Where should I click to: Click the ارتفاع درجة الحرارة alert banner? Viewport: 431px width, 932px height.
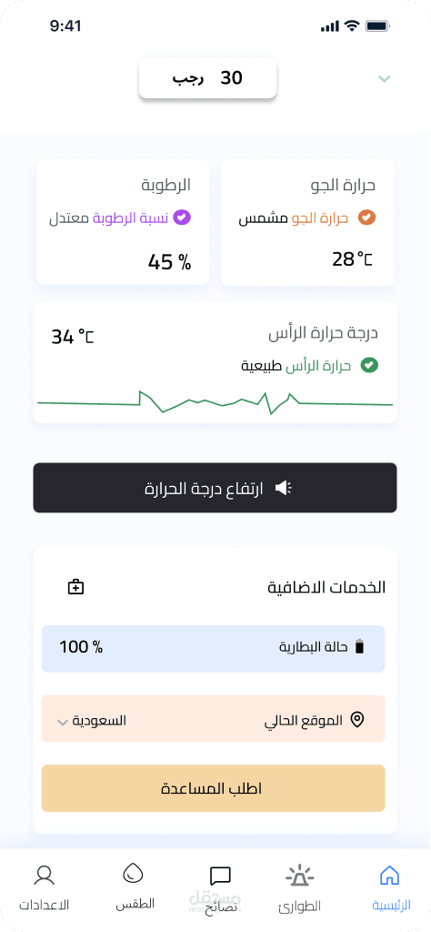coord(215,488)
